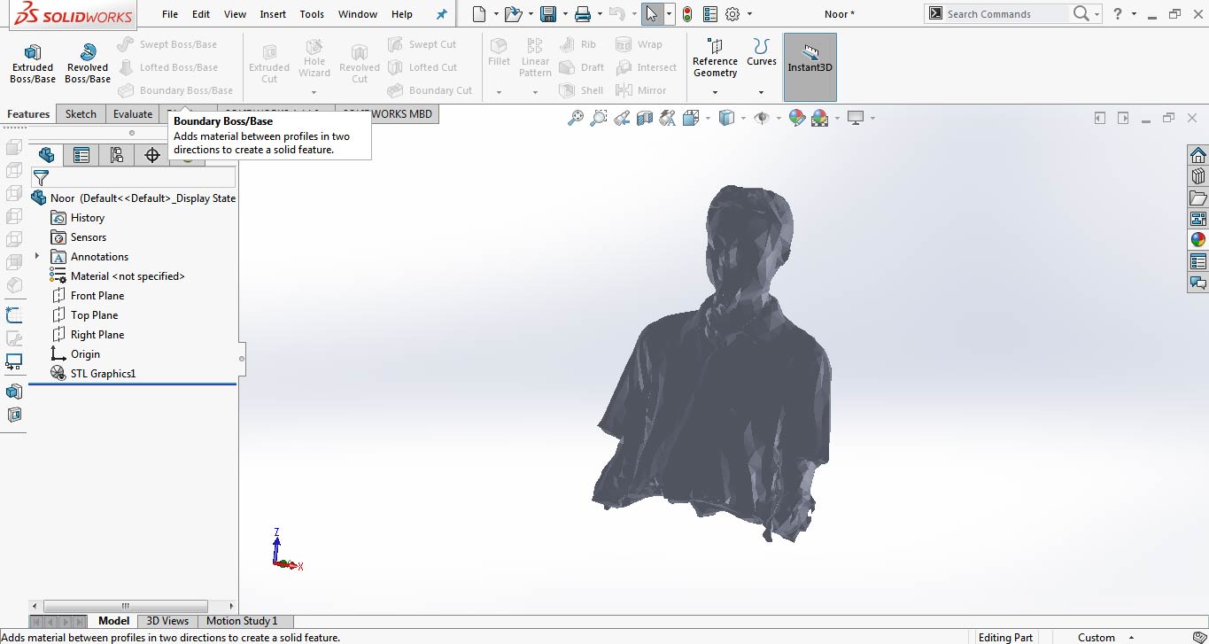Screen dimensions: 1209x644
Task: Open the Help question mark icon
Action: [1118, 14]
